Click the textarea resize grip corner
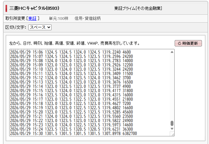This screenshot has height=144, width=209. coord(173,135)
